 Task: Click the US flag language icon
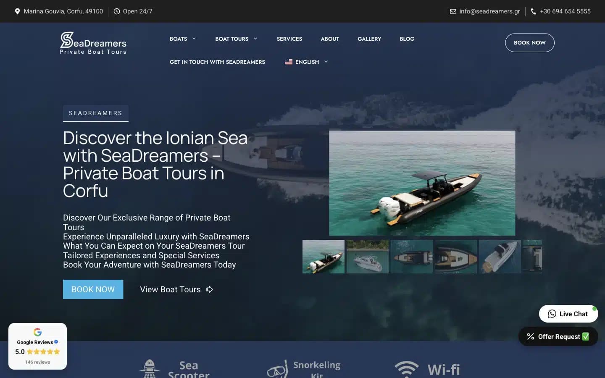click(x=289, y=62)
